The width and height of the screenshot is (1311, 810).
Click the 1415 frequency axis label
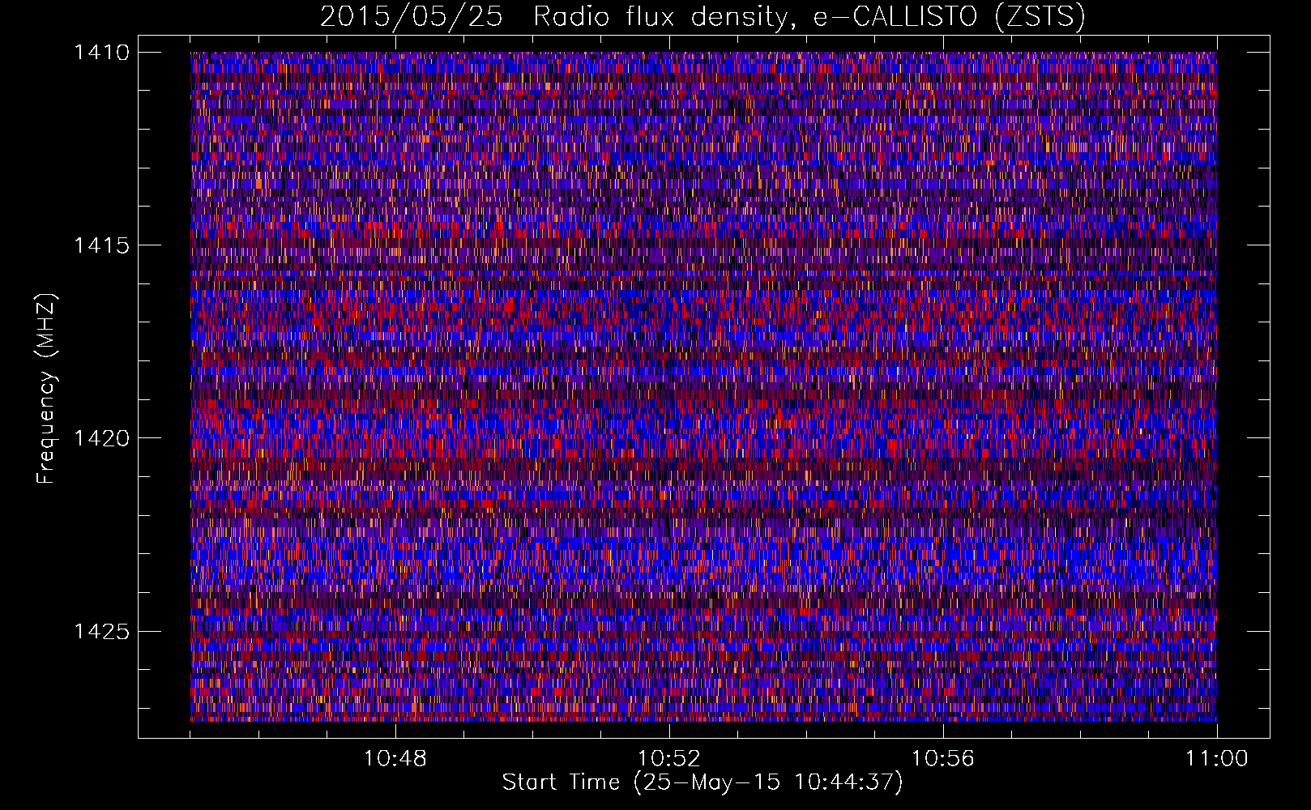(101, 245)
